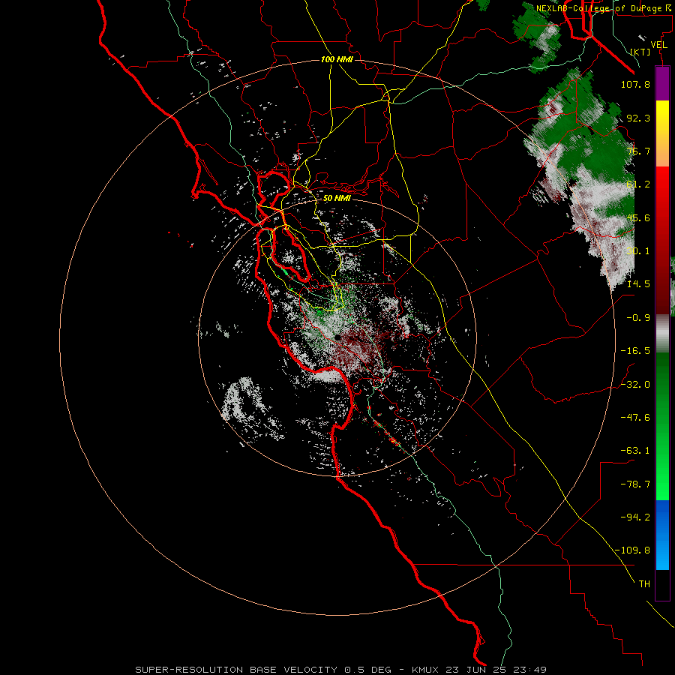The width and height of the screenshot is (675, 675).
Task: Select the 14.5 scale value
Action: [x=638, y=284]
